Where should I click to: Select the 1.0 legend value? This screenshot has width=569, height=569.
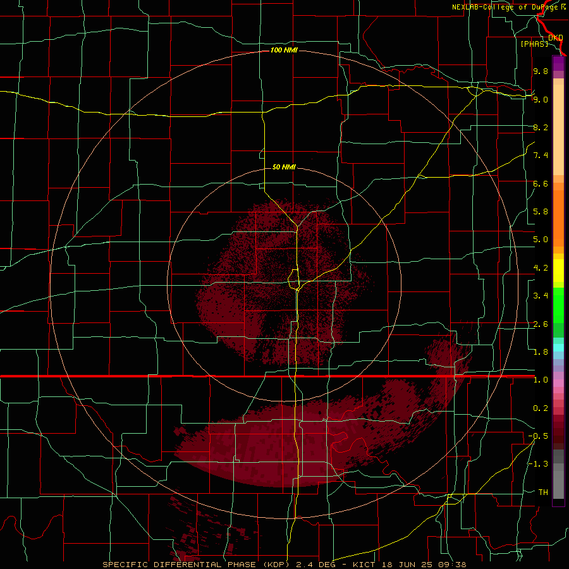pyautogui.click(x=541, y=380)
